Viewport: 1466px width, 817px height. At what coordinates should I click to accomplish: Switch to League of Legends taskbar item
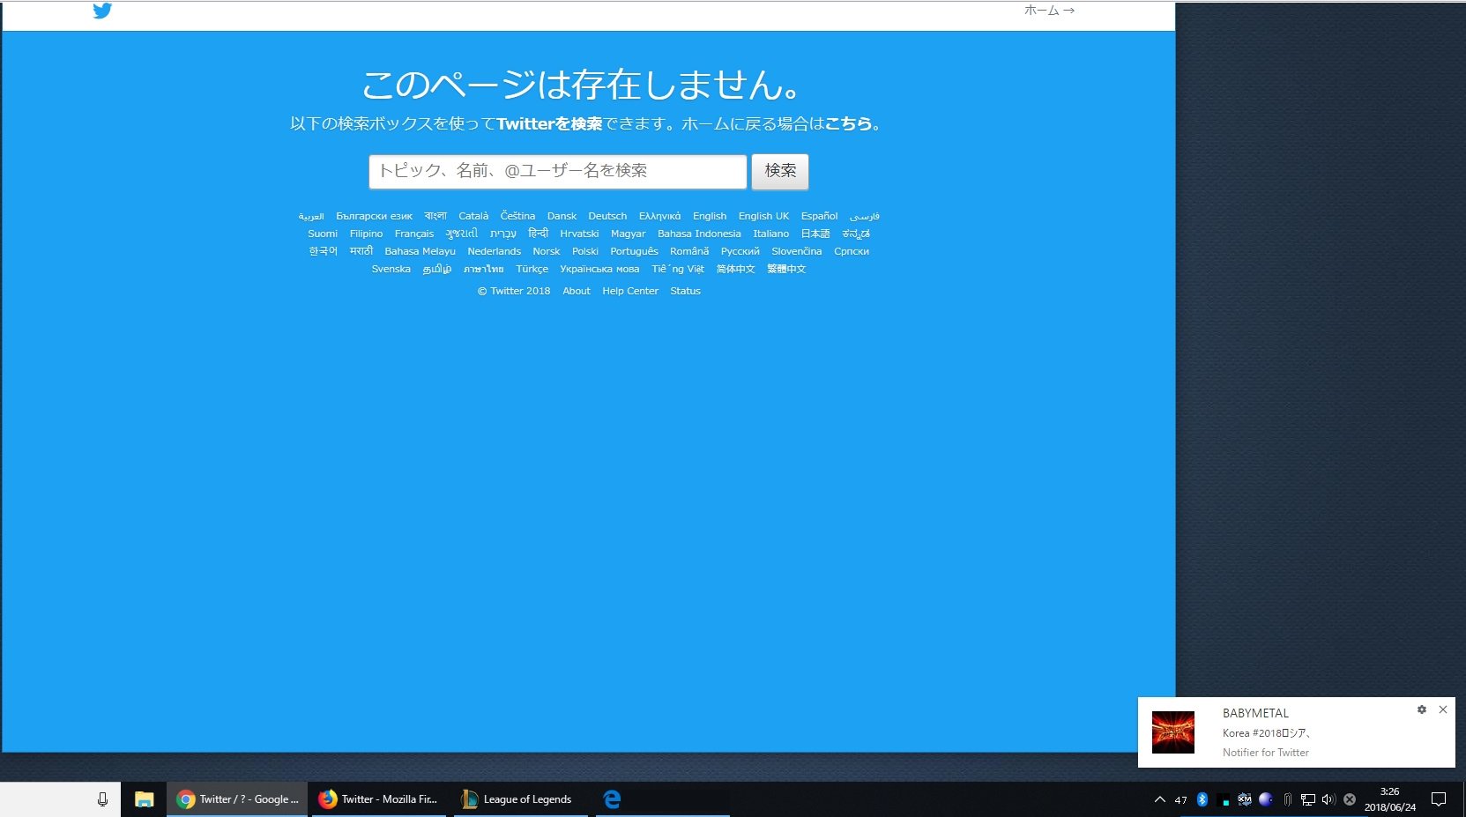tap(520, 799)
